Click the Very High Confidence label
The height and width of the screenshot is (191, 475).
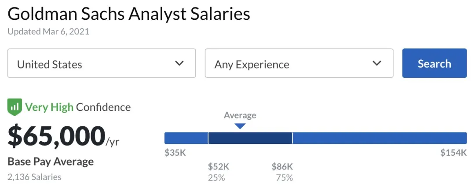[x=78, y=107]
